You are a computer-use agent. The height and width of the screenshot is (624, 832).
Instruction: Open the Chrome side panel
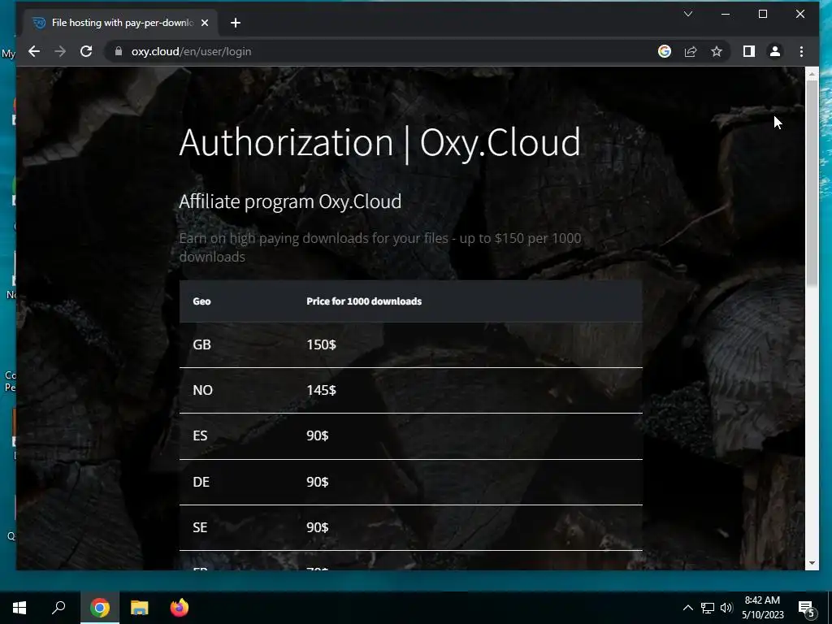click(x=748, y=51)
